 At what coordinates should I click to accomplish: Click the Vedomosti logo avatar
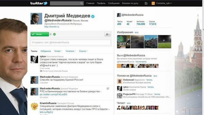[x=120, y=81]
